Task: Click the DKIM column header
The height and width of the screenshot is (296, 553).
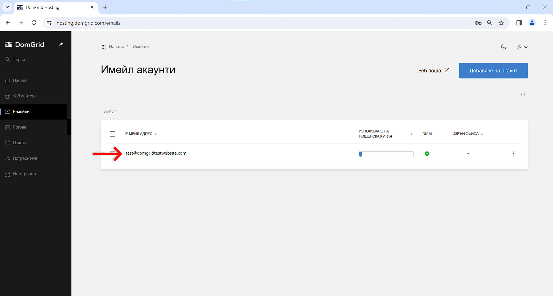Action: [x=427, y=134]
